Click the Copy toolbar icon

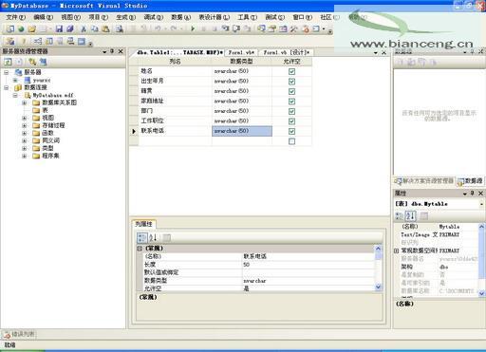coord(94,29)
